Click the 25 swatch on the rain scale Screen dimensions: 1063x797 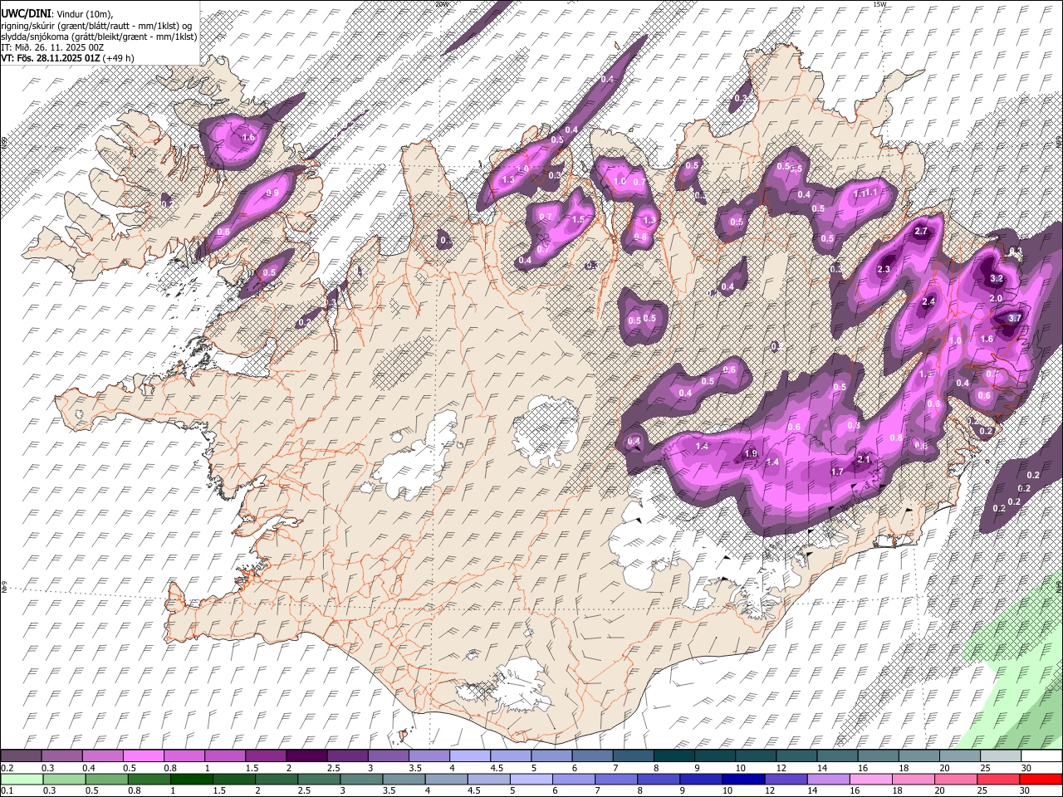[x=998, y=779]
